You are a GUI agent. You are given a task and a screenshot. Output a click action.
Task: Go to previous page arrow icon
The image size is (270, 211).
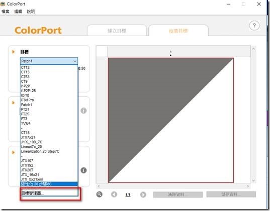[114, 194]
